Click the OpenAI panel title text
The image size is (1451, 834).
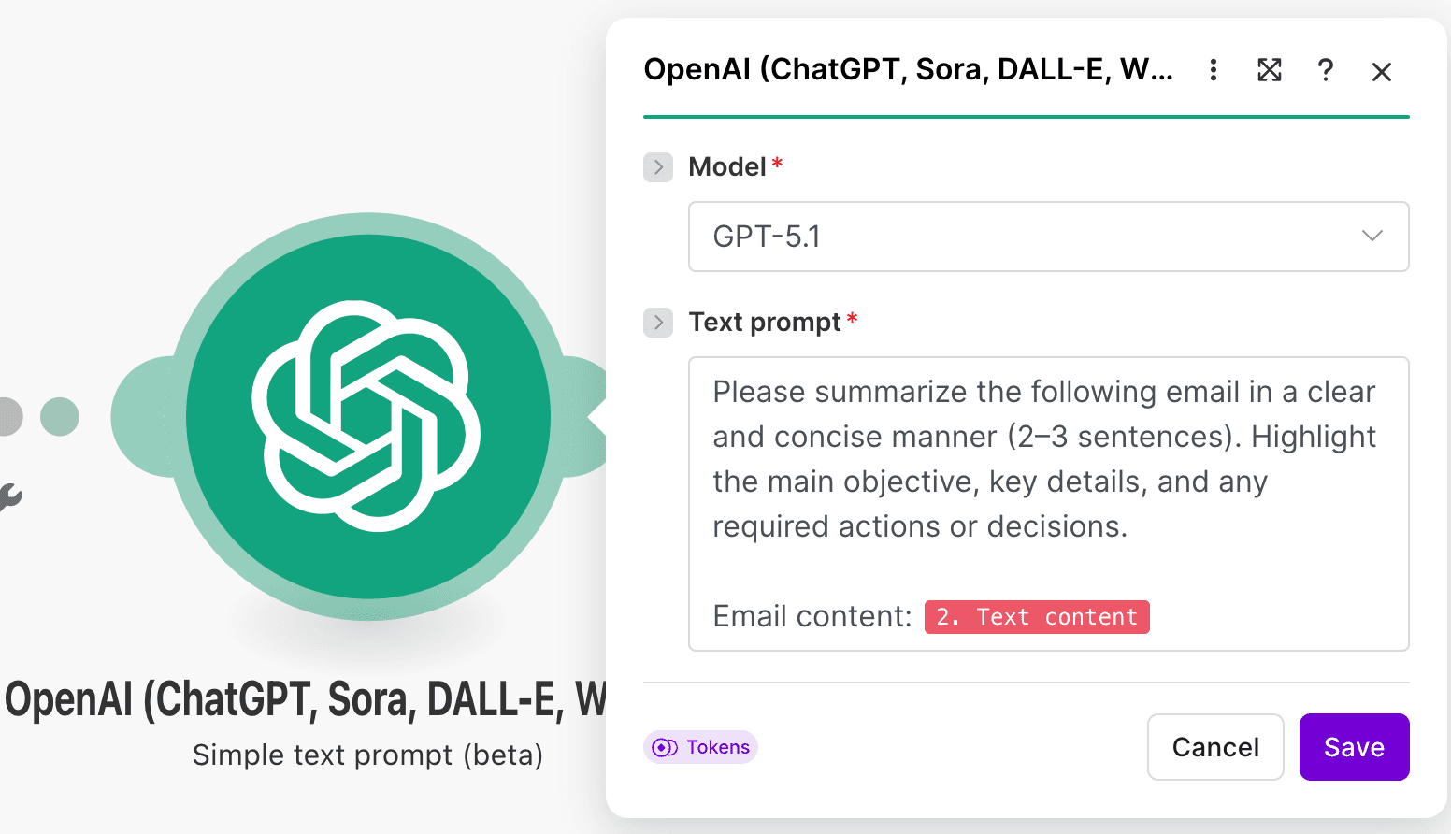point(907,70)
